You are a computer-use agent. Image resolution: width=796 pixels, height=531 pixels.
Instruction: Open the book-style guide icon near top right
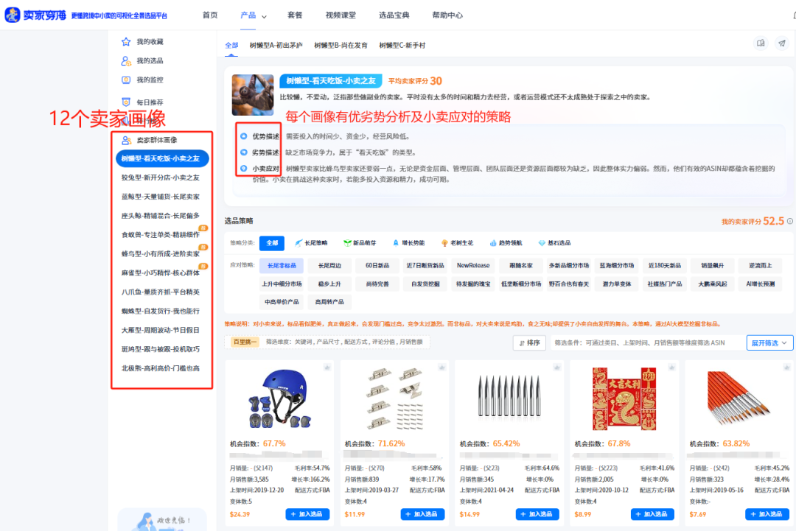pyautogui.click(x=761, y=43)
